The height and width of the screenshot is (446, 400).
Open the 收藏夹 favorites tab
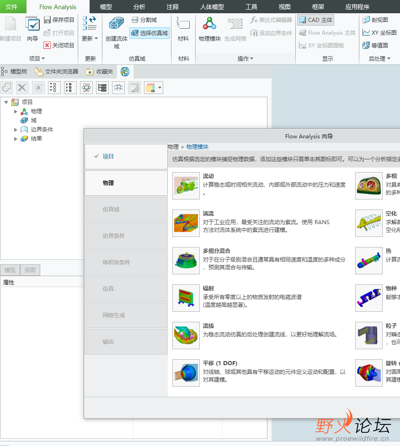[100, 71]
